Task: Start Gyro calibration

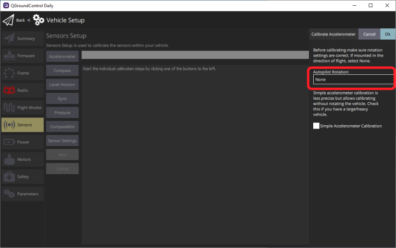Action: click(63, 98)
